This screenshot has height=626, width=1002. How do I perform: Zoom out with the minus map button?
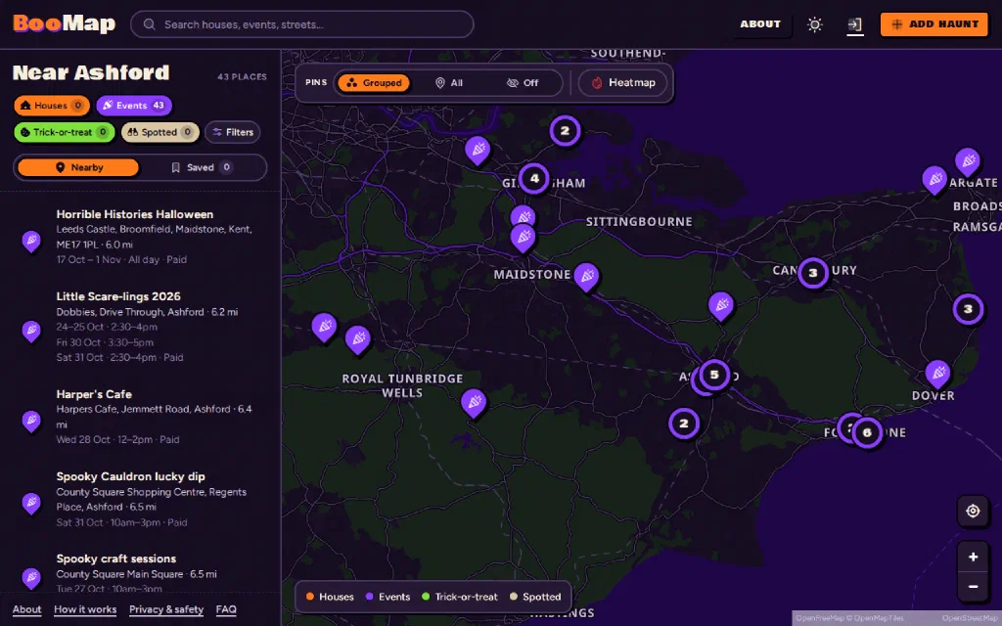point(973,587)
